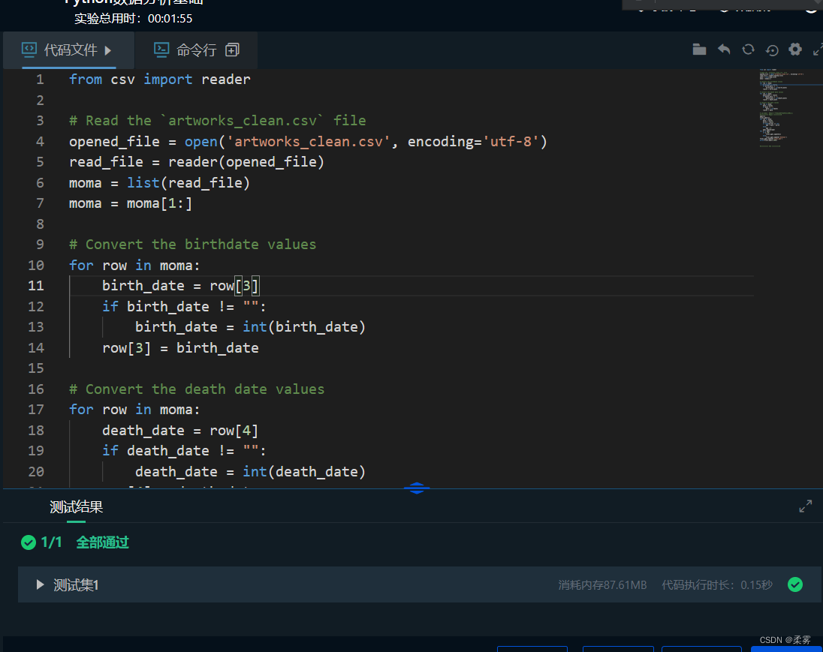Expand the 代码文件 arrow
The height and width of the screenshot is (652, 823).
point(108,50)
